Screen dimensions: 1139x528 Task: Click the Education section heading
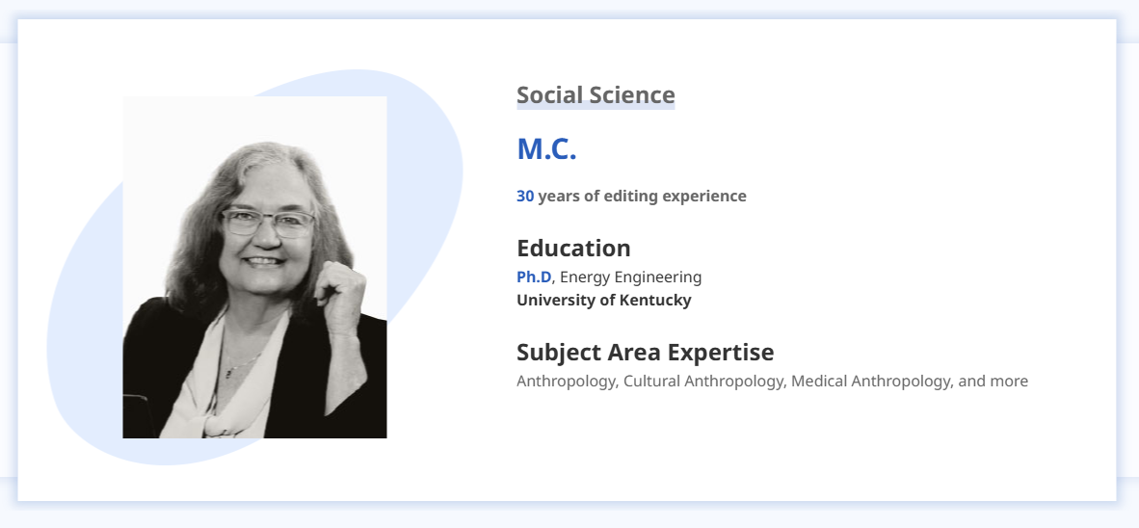(573, 248)
